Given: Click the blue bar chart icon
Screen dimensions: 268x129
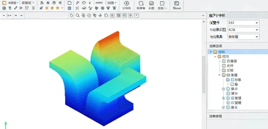Looking at the screenshot, I should click(41, 8).
